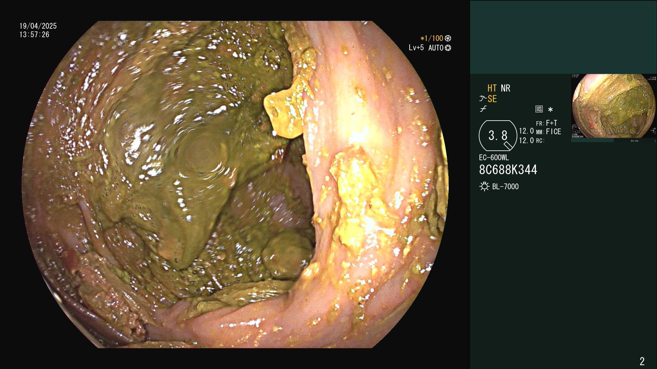The width and height of the screenshot is (657, 369).
Task: Click the serial number 8C688K344
Action: 508,170
